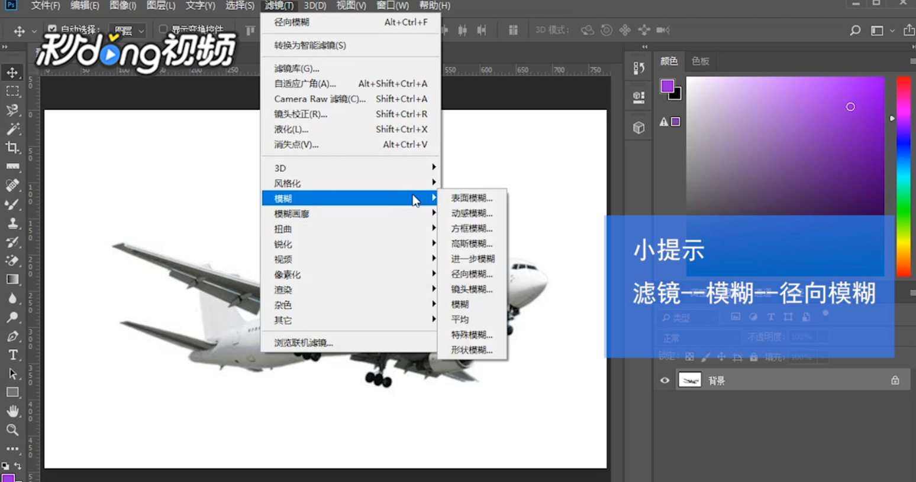This screenshot has height=482, width=916.
Task: Open the 文件(F) menu
Action: coord(46,5)
